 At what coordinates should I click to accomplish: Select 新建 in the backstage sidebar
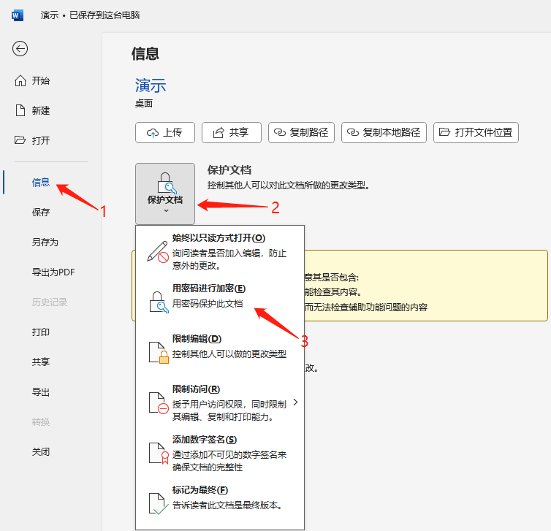[41, 110]
